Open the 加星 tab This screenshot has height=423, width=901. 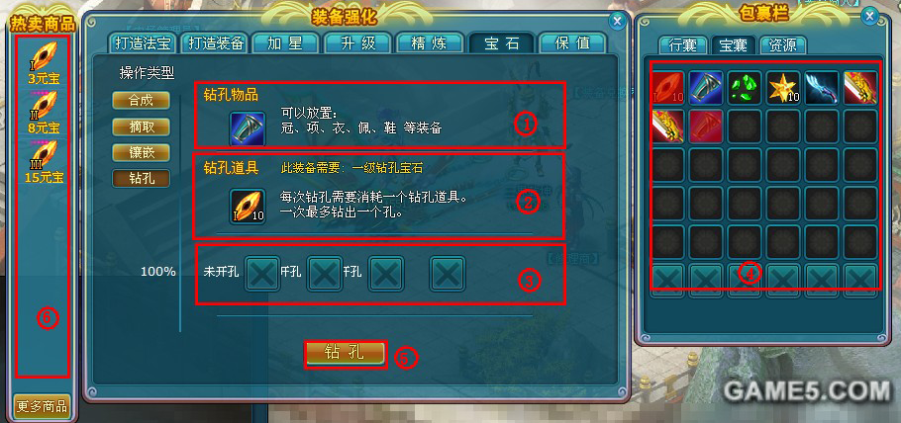pos(285,43)
